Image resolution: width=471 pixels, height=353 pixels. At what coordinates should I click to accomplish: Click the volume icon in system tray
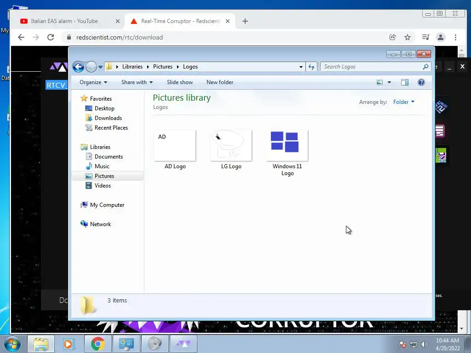pyautogui.click(x=424, y=344)
